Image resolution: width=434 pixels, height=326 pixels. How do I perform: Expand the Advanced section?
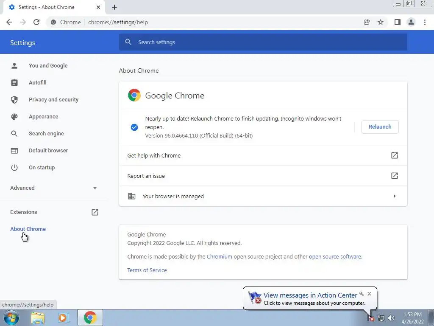pyautogui.click(x=53, y=188)
